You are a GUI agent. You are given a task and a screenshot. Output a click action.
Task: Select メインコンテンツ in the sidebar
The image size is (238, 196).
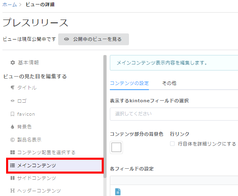tap(55, 165)
